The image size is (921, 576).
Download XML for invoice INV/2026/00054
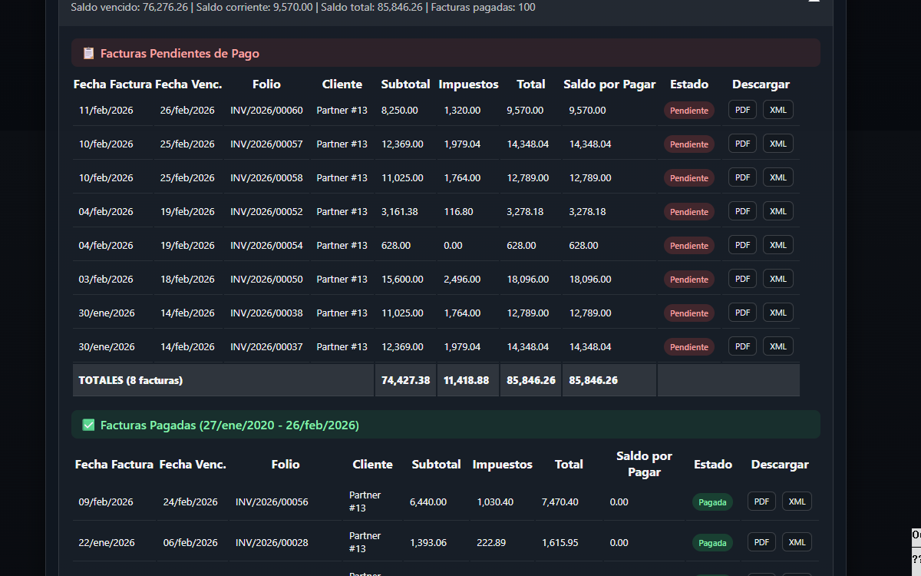point(777,245)
